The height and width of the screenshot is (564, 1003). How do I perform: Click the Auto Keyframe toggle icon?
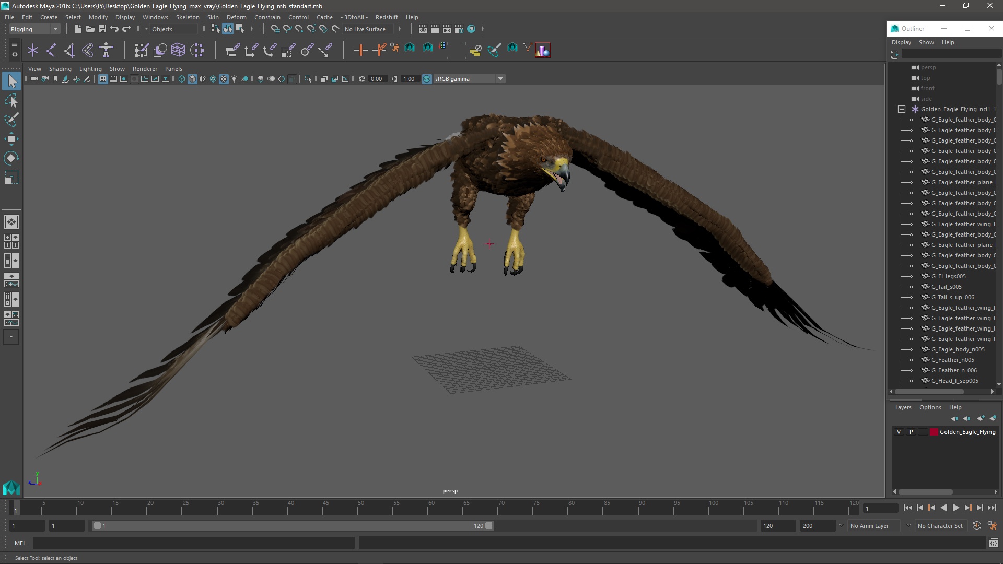(x=976, y=526)
